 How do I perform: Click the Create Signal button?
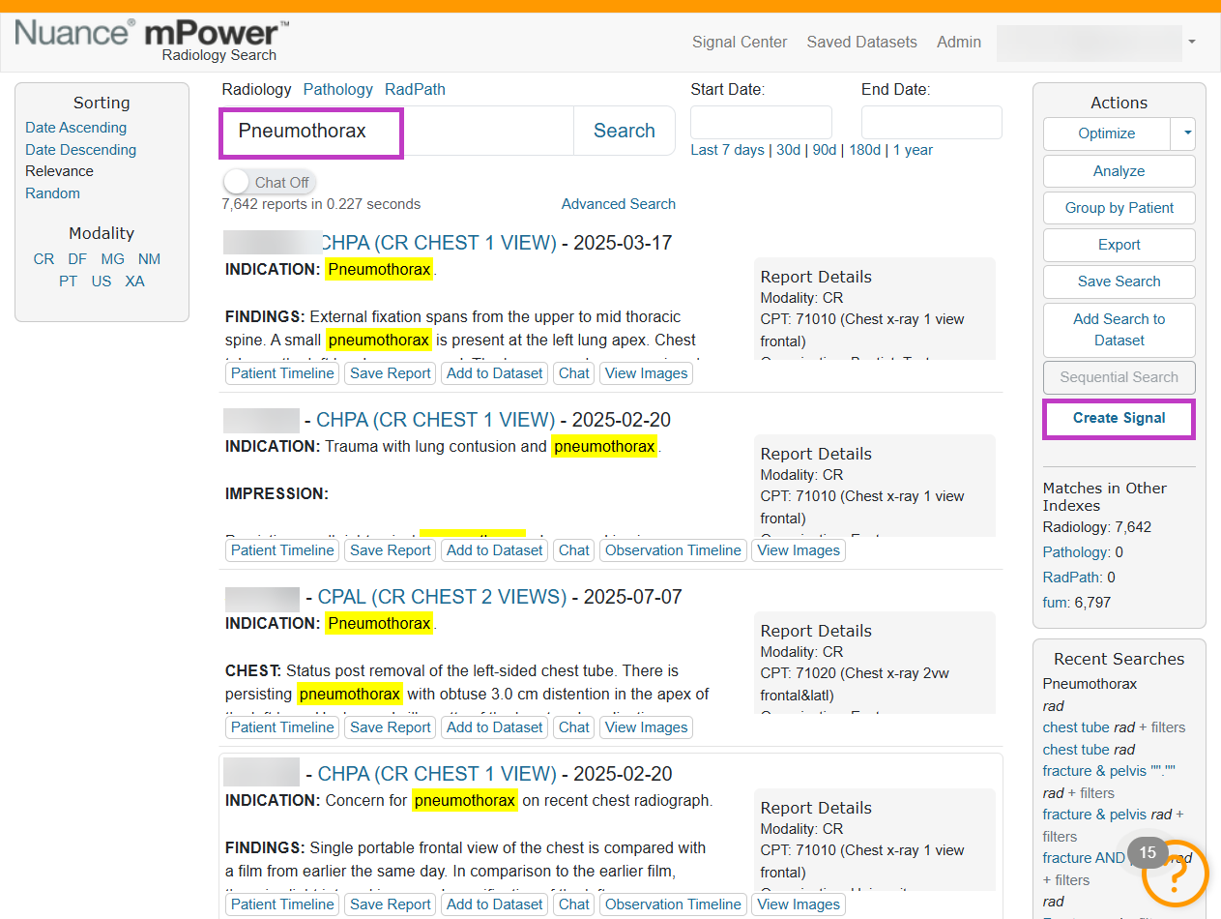pos(1119,419)
